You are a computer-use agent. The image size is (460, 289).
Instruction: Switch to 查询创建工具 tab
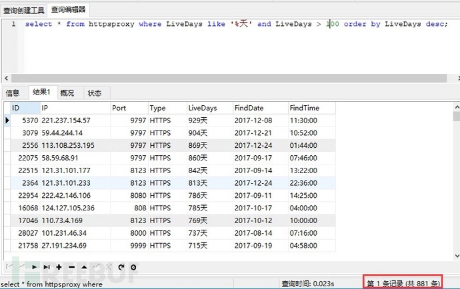coord(24,11)
